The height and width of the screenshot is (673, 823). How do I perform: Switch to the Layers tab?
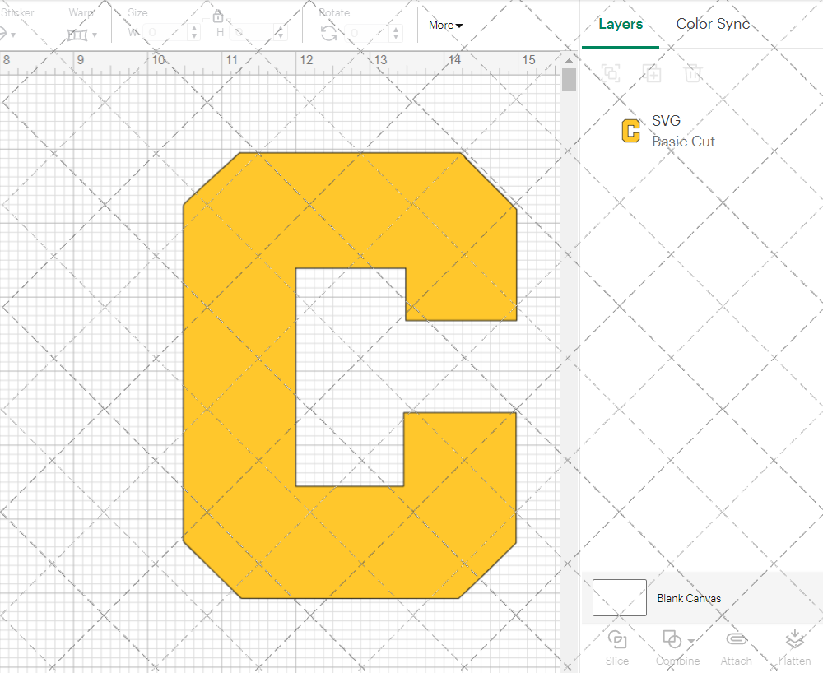tap(621, 24)
